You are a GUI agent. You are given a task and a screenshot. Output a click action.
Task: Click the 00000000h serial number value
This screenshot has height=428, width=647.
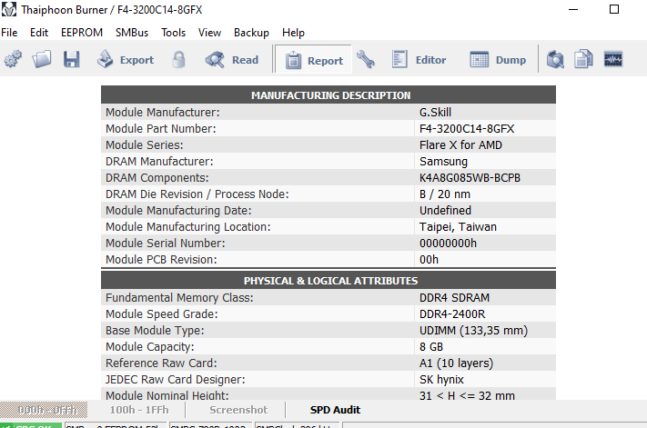pos(448,243)
